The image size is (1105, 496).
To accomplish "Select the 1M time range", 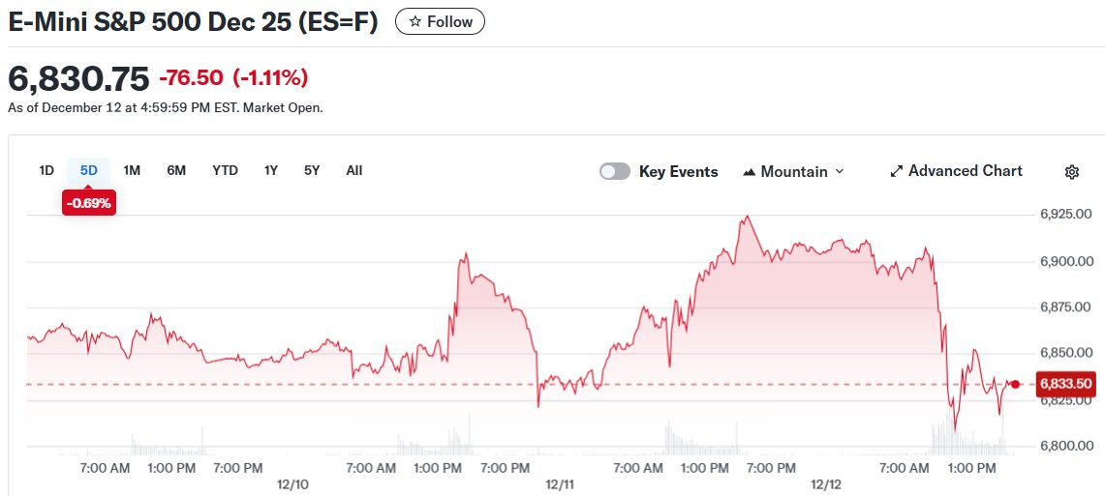I will [x=132, y=170].
